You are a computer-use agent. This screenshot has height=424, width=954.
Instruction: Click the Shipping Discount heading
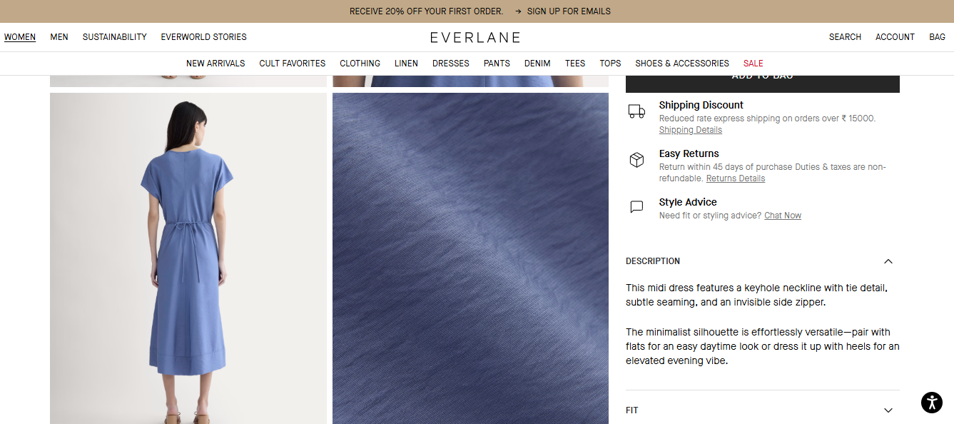click(x=701, y=105)
